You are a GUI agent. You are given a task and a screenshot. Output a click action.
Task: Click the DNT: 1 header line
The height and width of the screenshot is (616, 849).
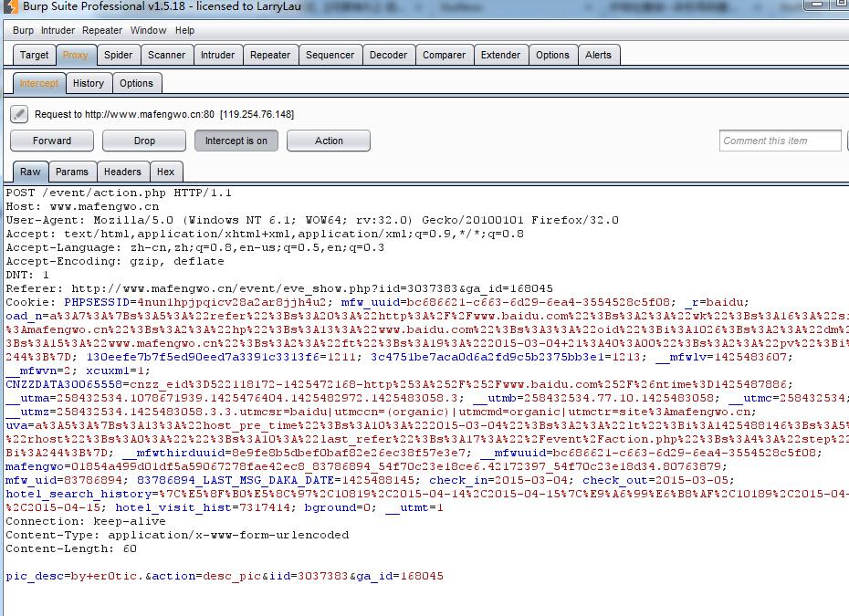[27, 275]
